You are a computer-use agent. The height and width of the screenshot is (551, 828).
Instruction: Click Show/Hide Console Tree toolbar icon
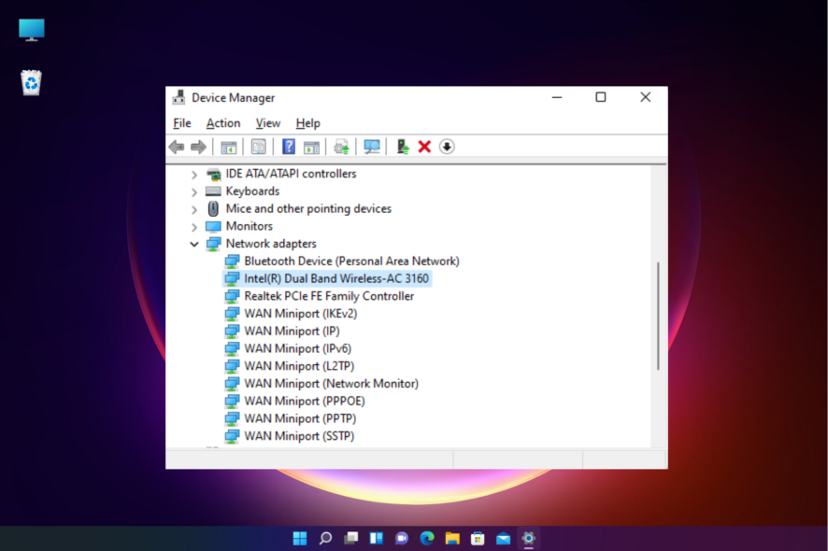click(x=228, y=147)
